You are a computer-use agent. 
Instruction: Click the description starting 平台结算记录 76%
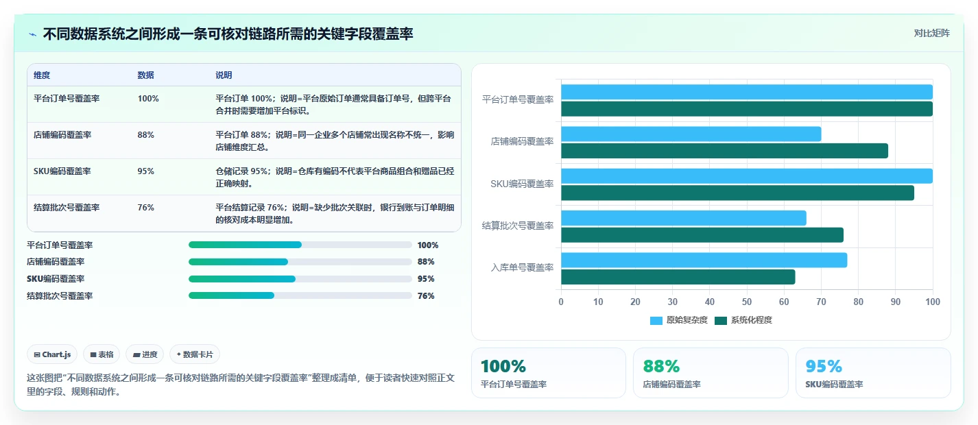click(333, 214)
